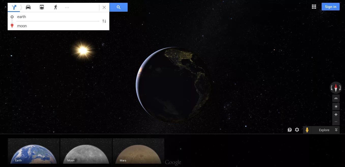Edit the destination field 'moon'
This screenshot has width=345, height=167.
(58, 26)
